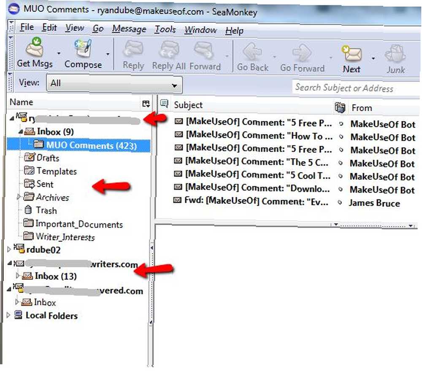The height and width of the screenshot is (373, 422).
Task: Sort messages by From column header
Action: 362,108
